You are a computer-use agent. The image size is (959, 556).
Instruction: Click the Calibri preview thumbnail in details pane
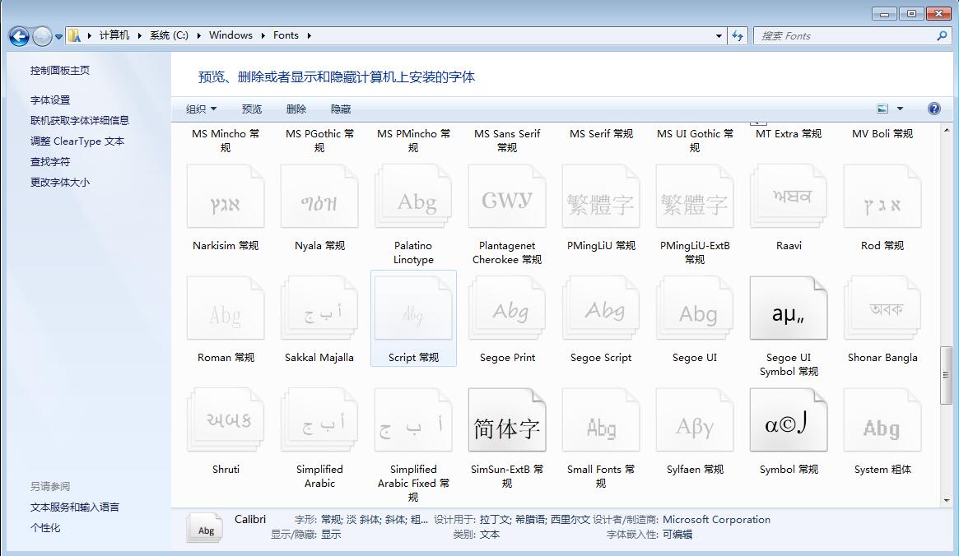205,528
